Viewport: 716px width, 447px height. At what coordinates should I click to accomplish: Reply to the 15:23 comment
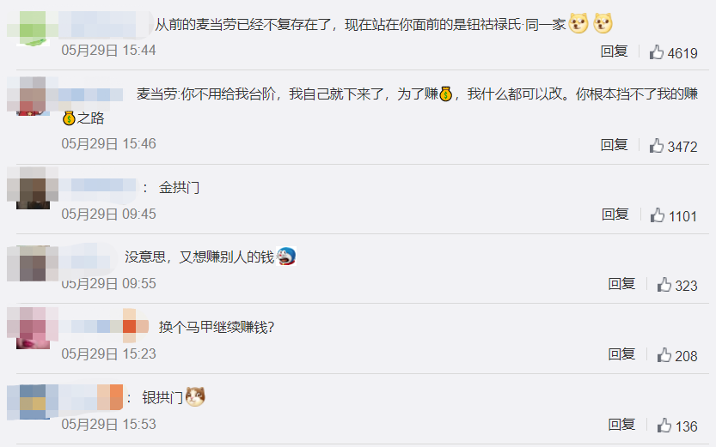(x=621, y=354)
